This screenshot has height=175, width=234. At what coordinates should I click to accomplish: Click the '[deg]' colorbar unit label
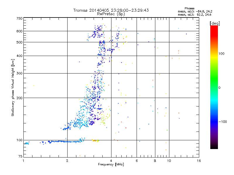point(215,23)
